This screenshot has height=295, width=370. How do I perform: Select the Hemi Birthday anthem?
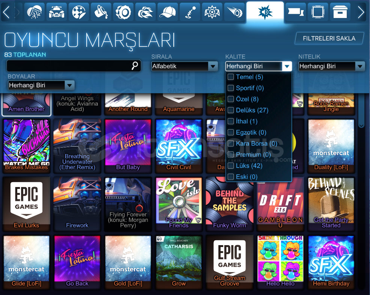click(331, 262)
